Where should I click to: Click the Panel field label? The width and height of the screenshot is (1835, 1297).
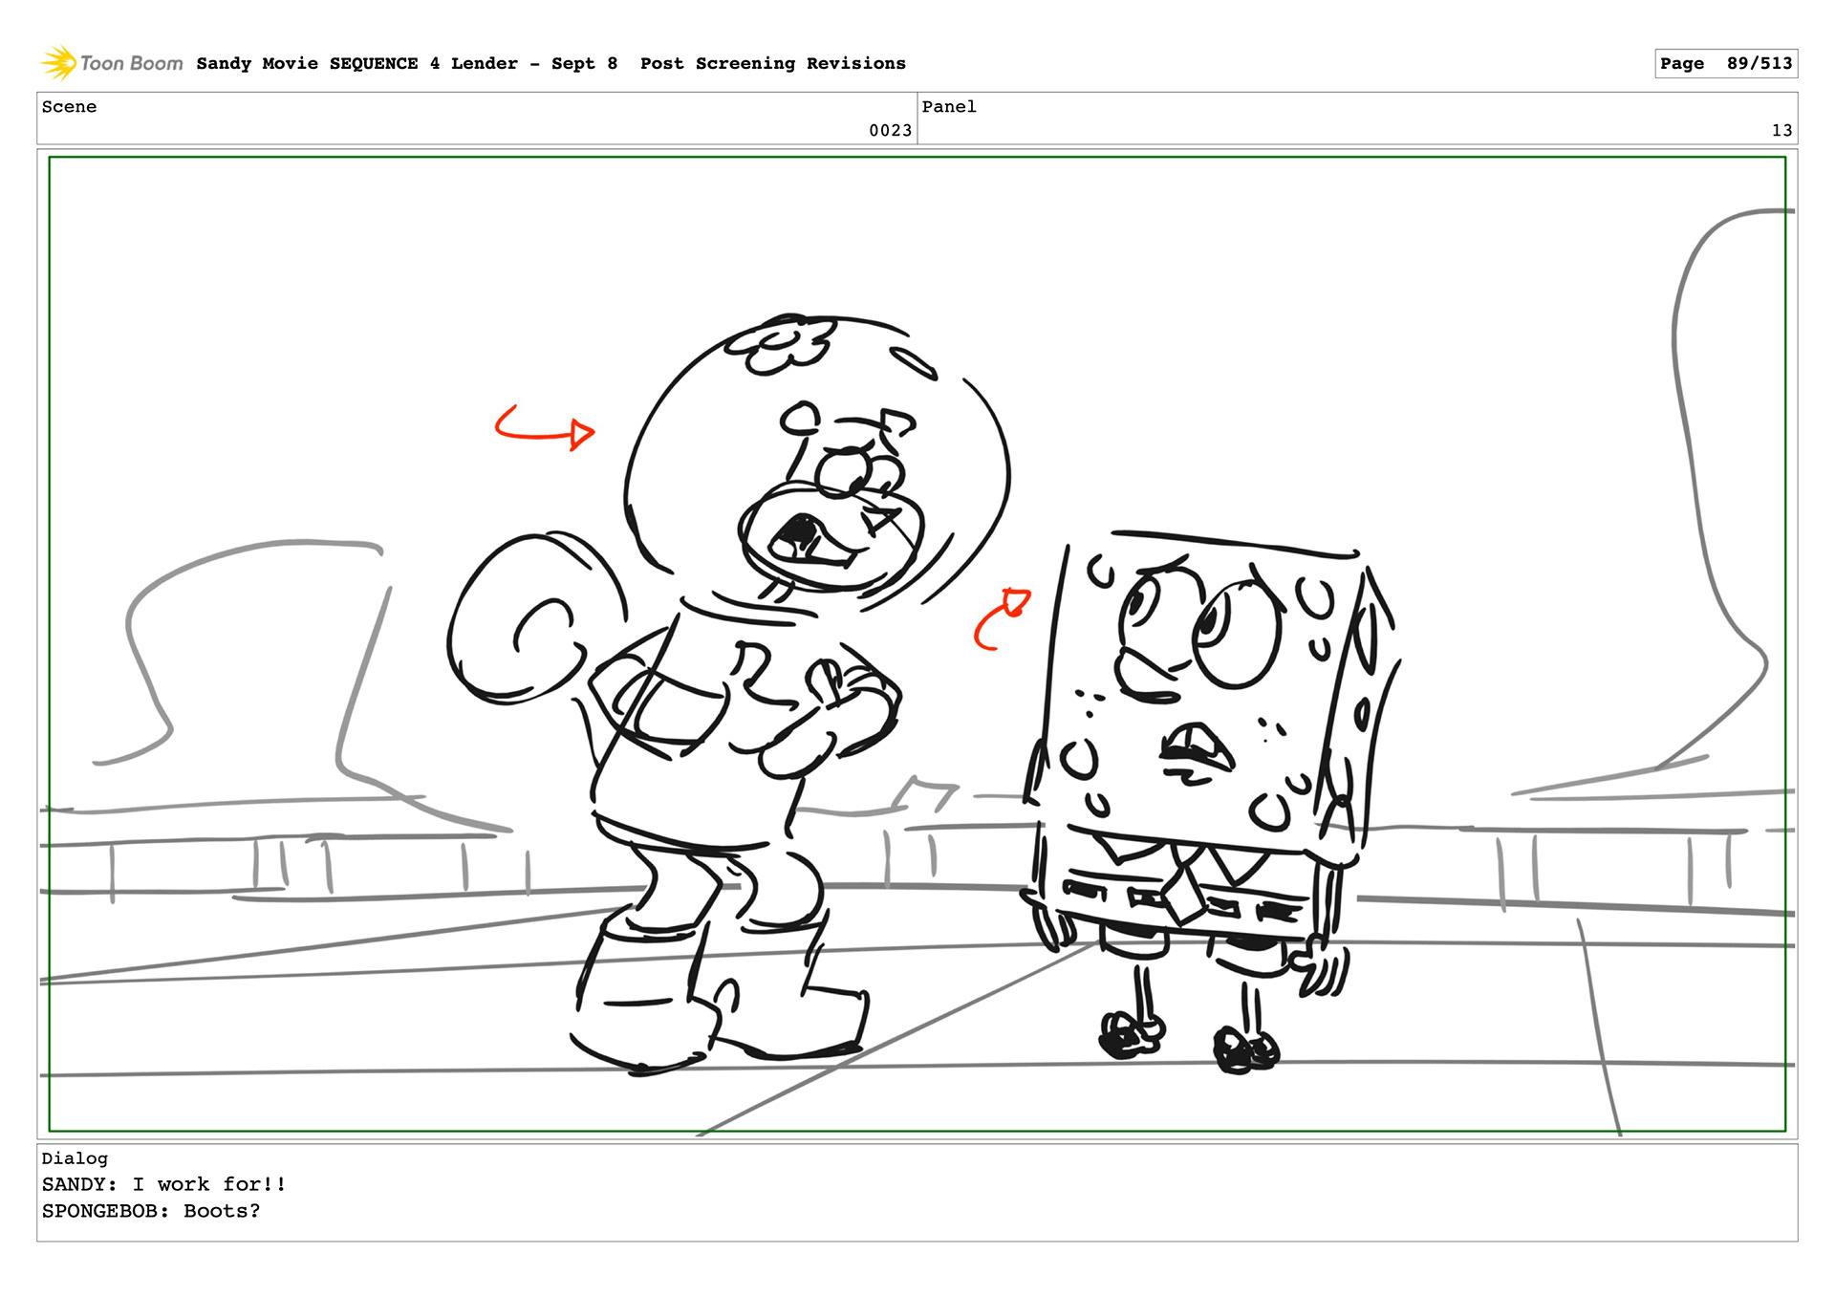coord(949,107)
